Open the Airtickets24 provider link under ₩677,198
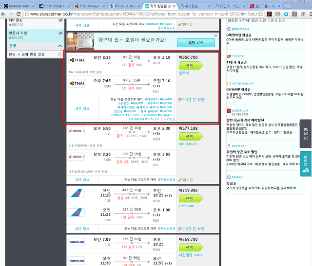This screenshot has width=312, height=266. 188,144
